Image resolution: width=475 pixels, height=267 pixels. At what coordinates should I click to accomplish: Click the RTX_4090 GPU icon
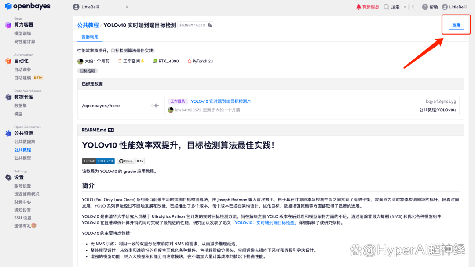point(154,61)
